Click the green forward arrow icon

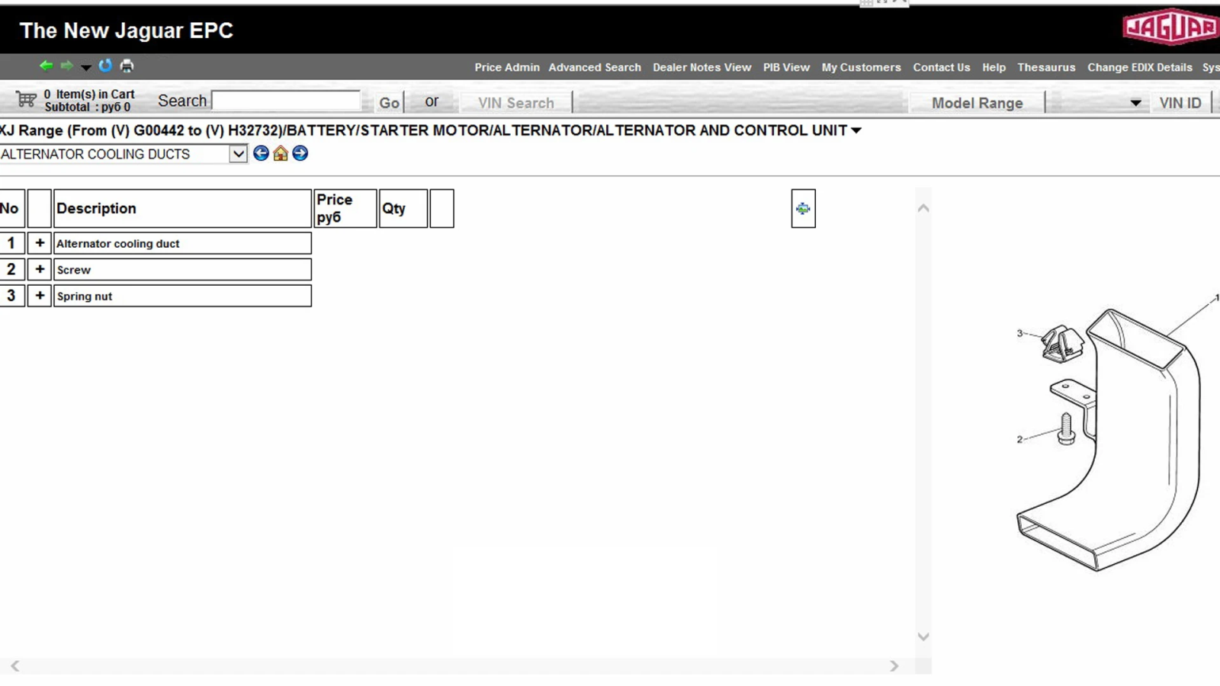click(67, 66)
